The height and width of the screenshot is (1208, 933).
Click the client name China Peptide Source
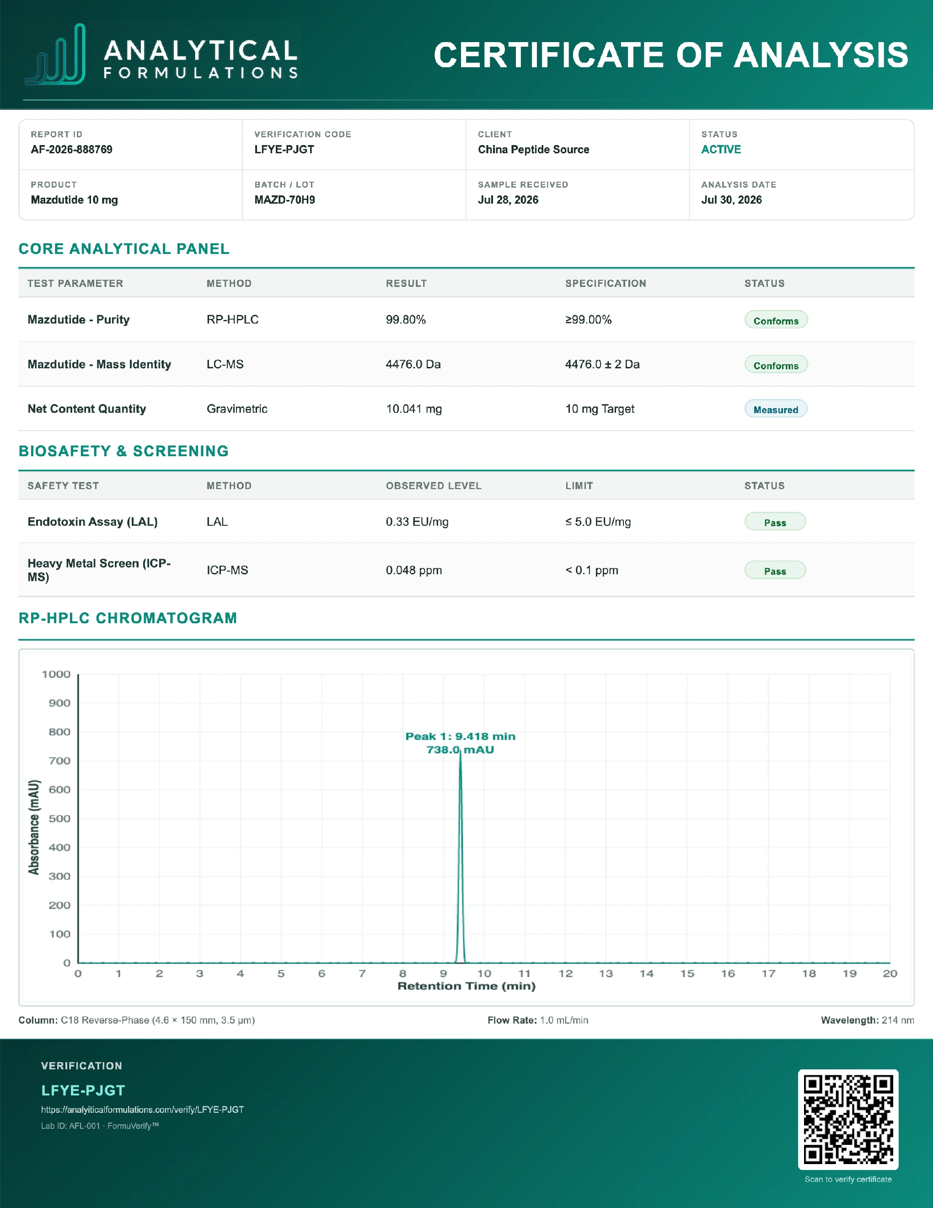click(533, 149)
